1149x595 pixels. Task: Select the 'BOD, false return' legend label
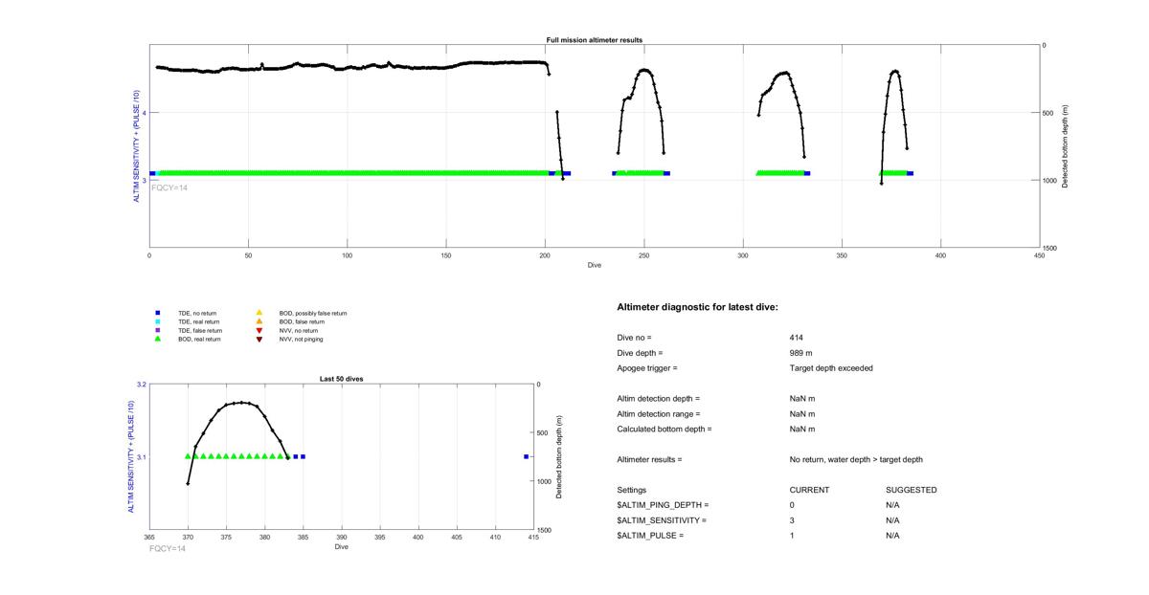coord(302,321)
